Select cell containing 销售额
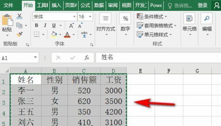Viewport: 221px width, 126px height. click(x=84, y=80)
